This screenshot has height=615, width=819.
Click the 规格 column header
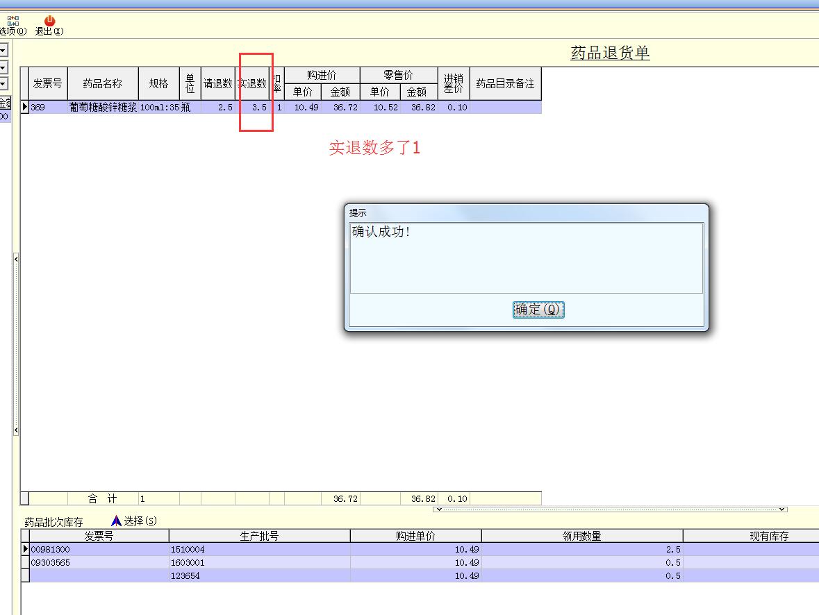[x=158, y=83]
